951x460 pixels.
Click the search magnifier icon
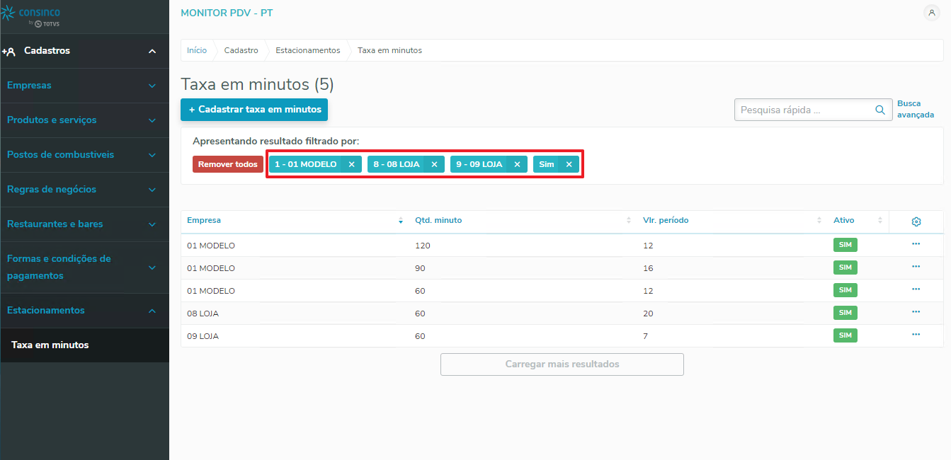(880, 110)
